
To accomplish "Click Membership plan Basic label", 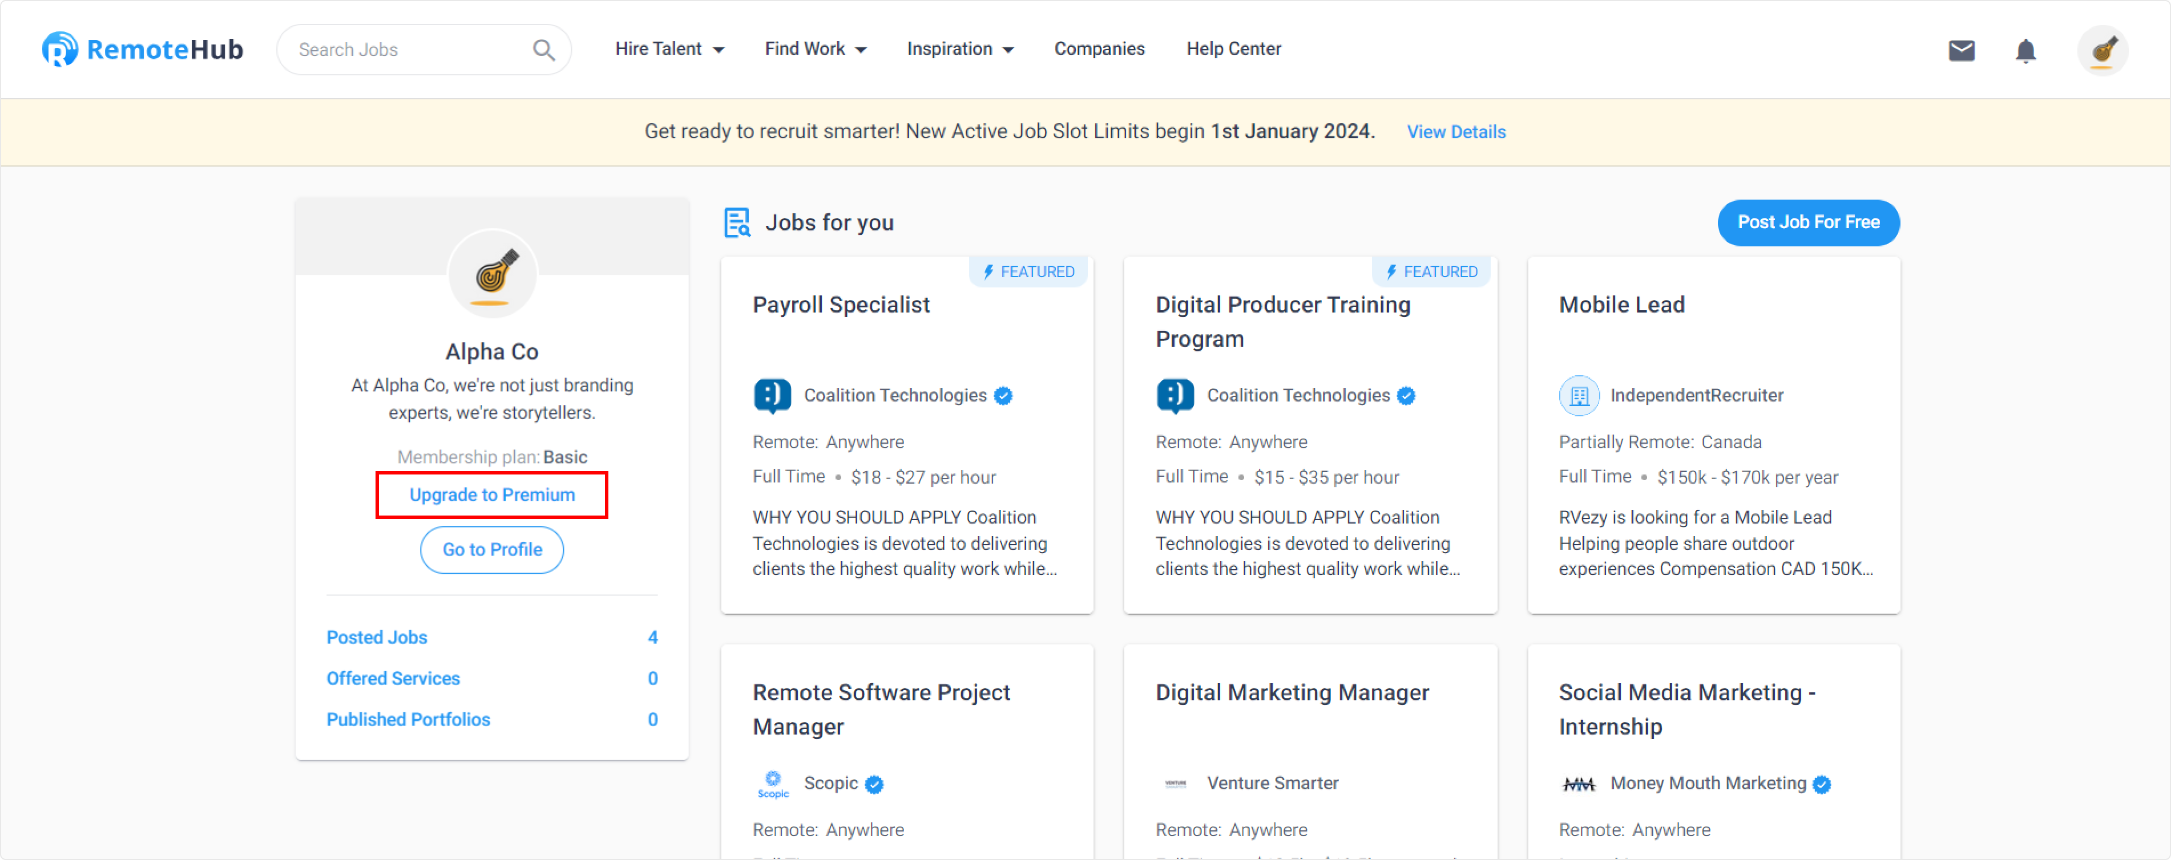I will (x=491, y=457).
